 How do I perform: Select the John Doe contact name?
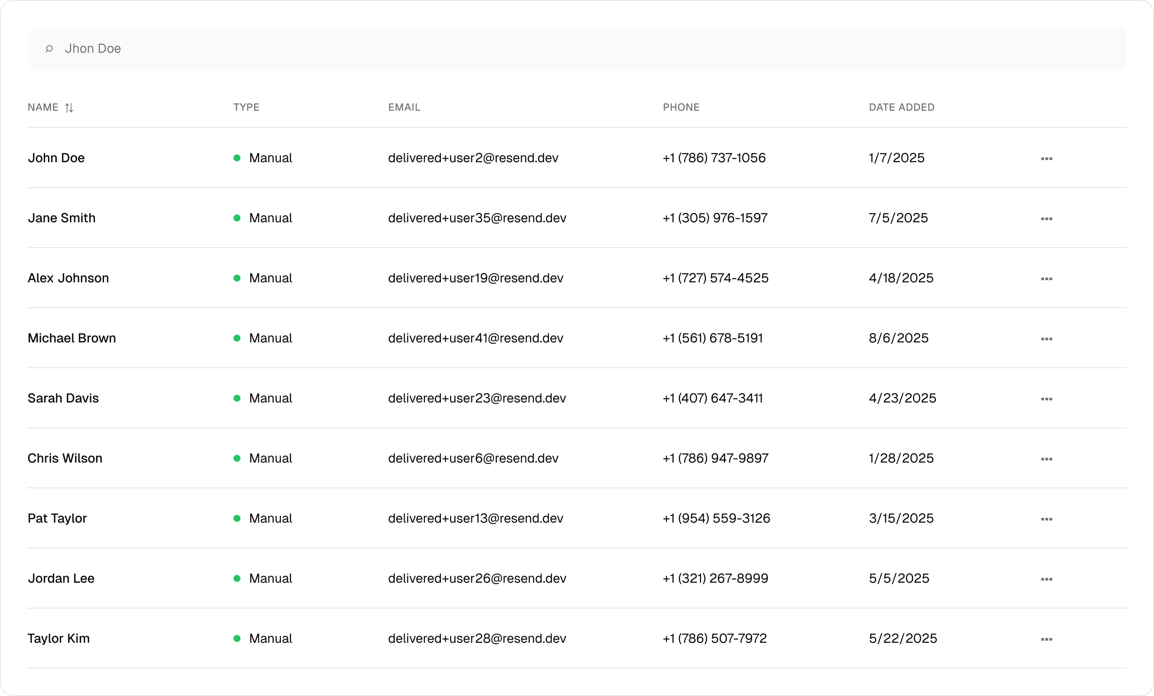point(56,158)
